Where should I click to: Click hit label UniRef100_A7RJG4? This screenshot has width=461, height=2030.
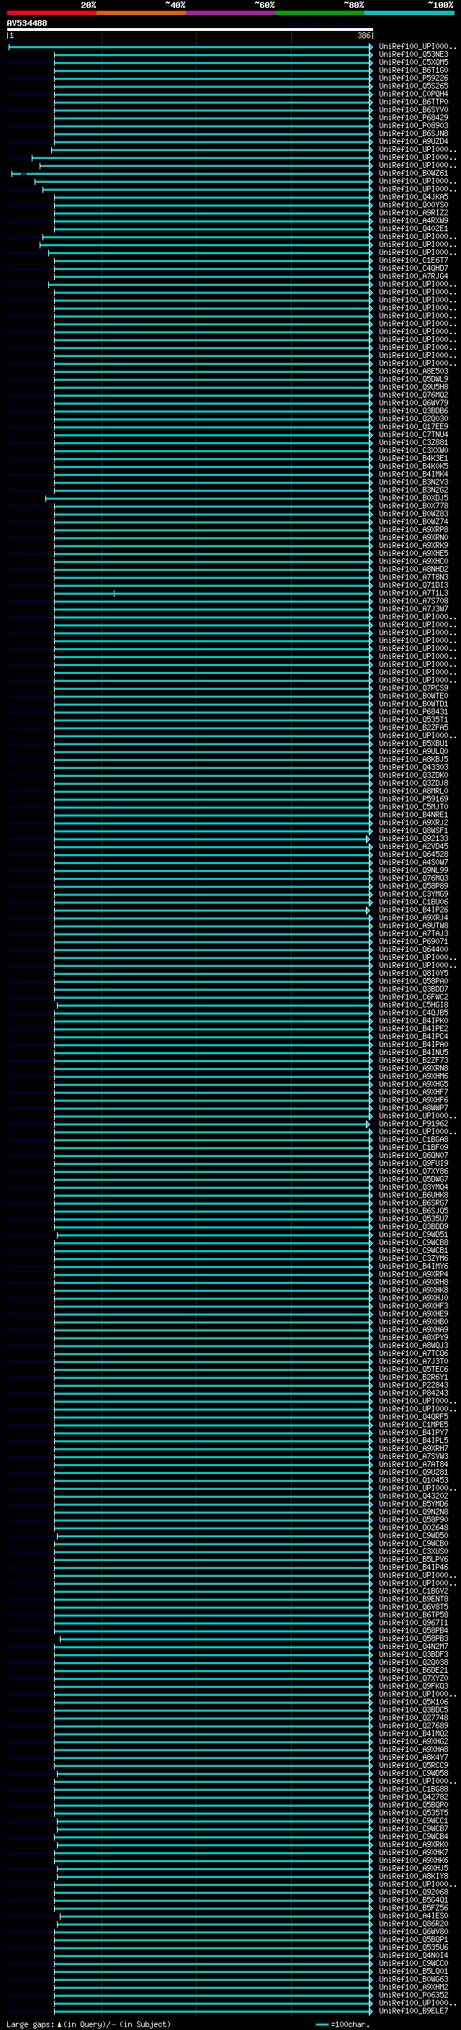pyautogui.click(x=413, y=276)
